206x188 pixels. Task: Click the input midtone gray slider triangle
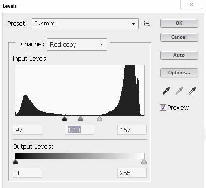[81, 119]
